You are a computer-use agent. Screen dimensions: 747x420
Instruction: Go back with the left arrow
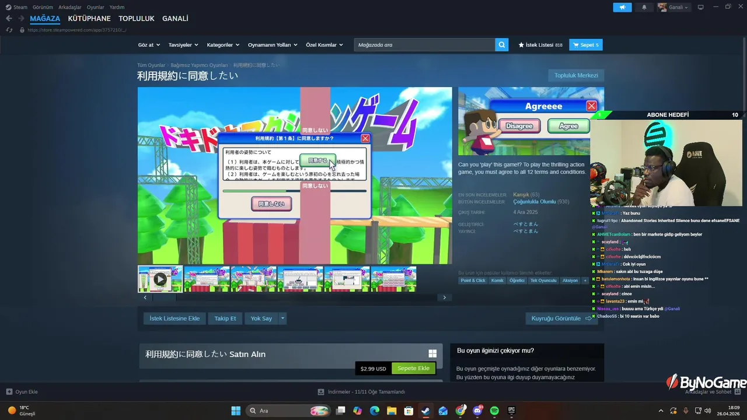(x=9, y=19)
